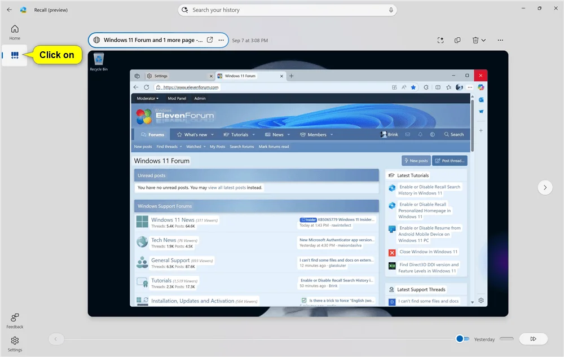Open the browser favorites list icon
This screenshot has height=357, width=564.
(x=448, y=87)
